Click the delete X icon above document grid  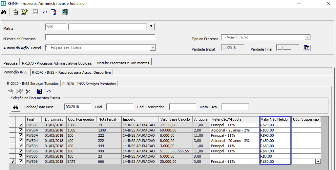point(28,92)
